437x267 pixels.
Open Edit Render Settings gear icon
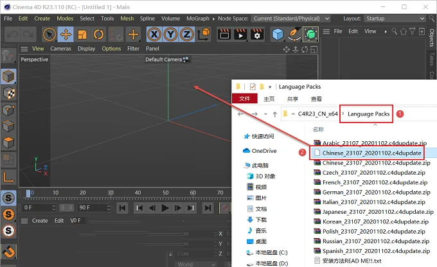(257, 35)
